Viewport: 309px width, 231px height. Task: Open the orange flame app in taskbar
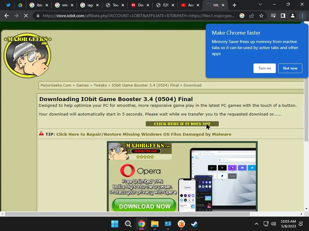pyautogui.click(x=181, y=224)
